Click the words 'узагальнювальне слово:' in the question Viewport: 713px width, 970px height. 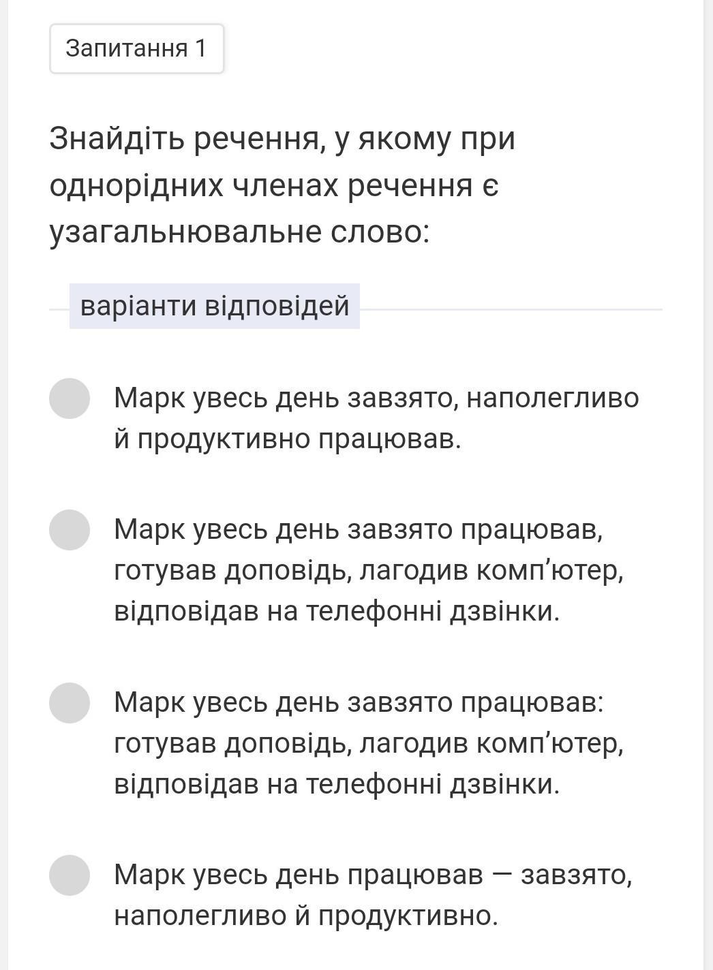(239, 232)
